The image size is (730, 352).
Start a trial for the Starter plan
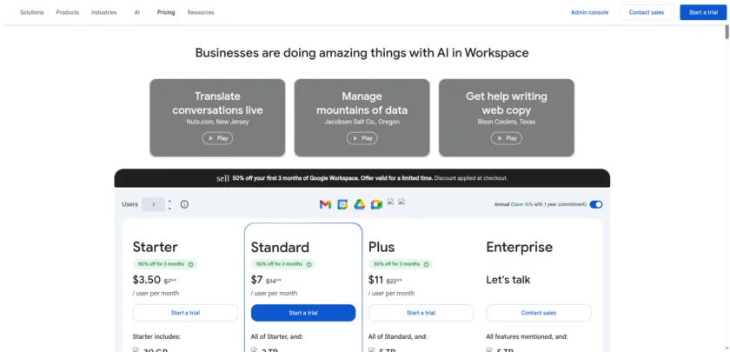click(x=185, y=313)
